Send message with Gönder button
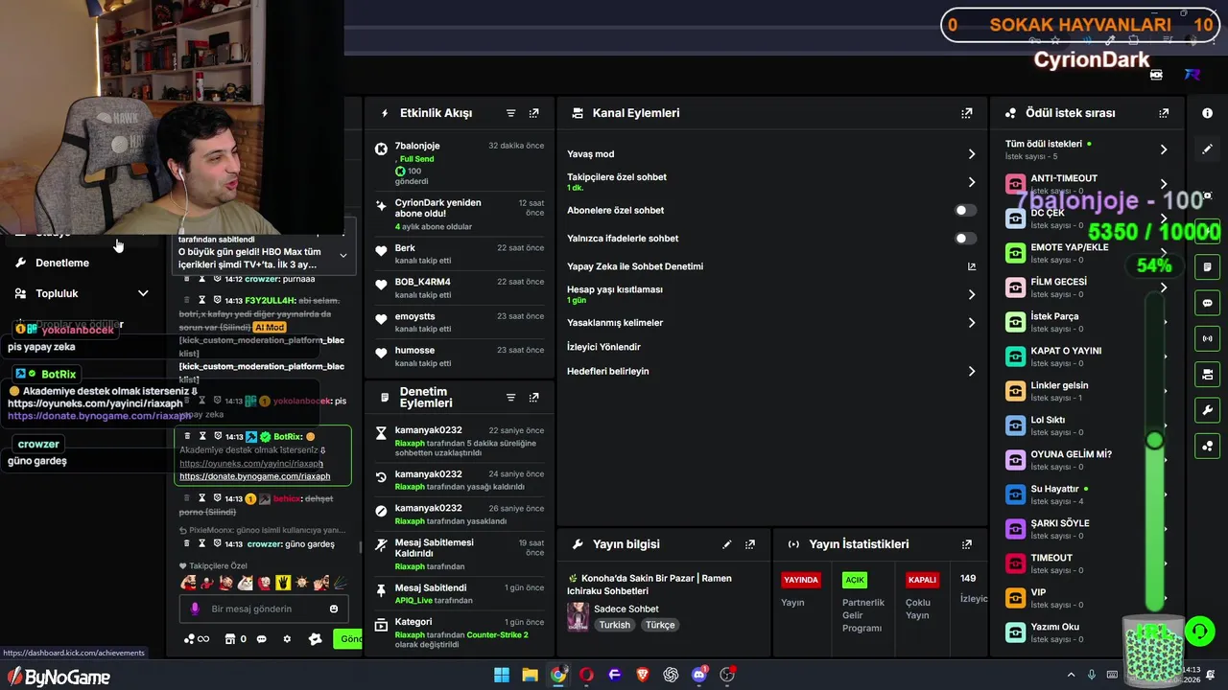The height and width of the screenshot is (690, 1228). pos(347,639)
